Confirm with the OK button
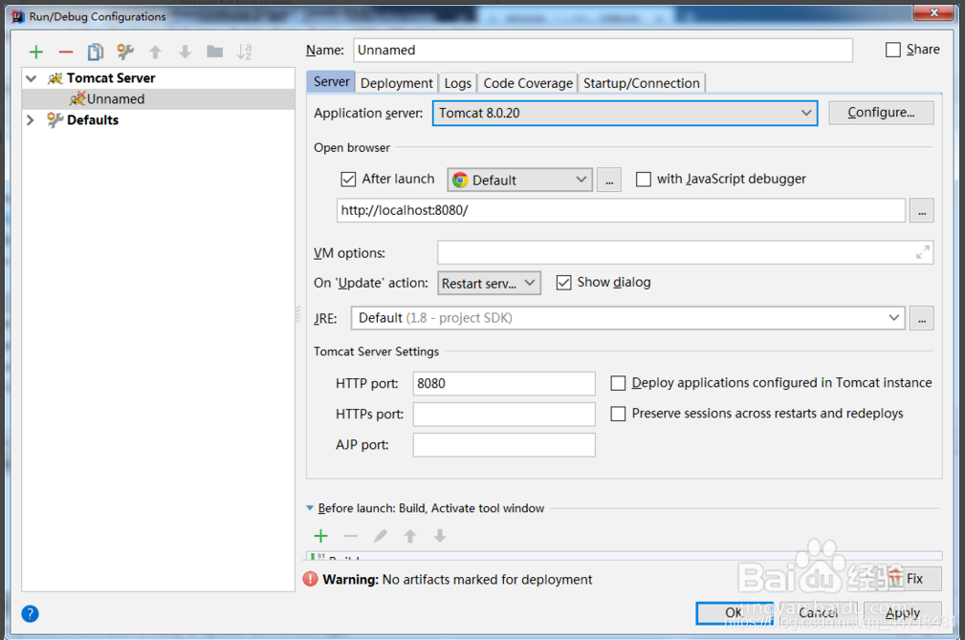 (735, 613)
